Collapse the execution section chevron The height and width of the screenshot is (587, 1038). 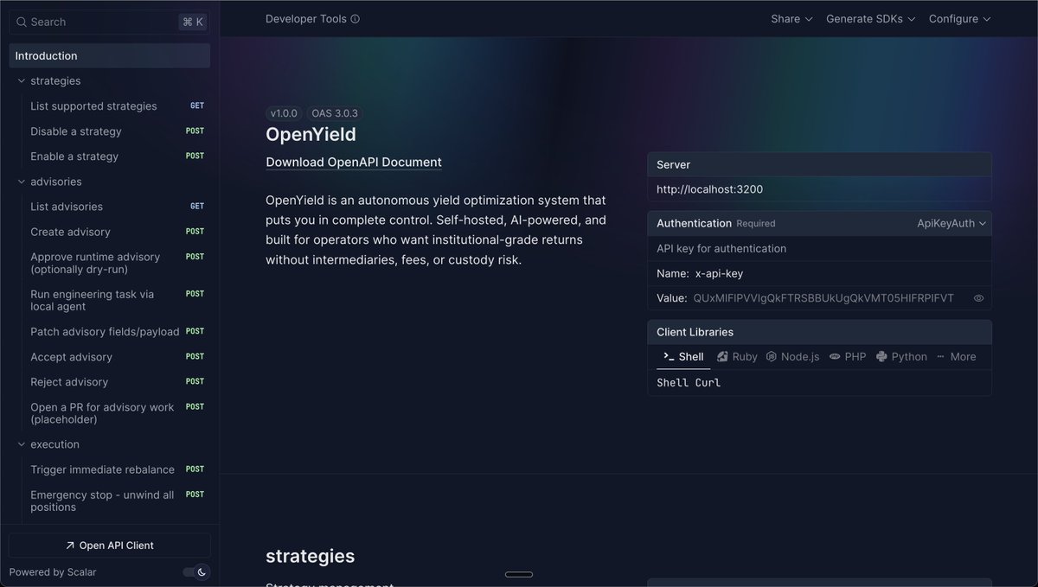pos(22,444)
